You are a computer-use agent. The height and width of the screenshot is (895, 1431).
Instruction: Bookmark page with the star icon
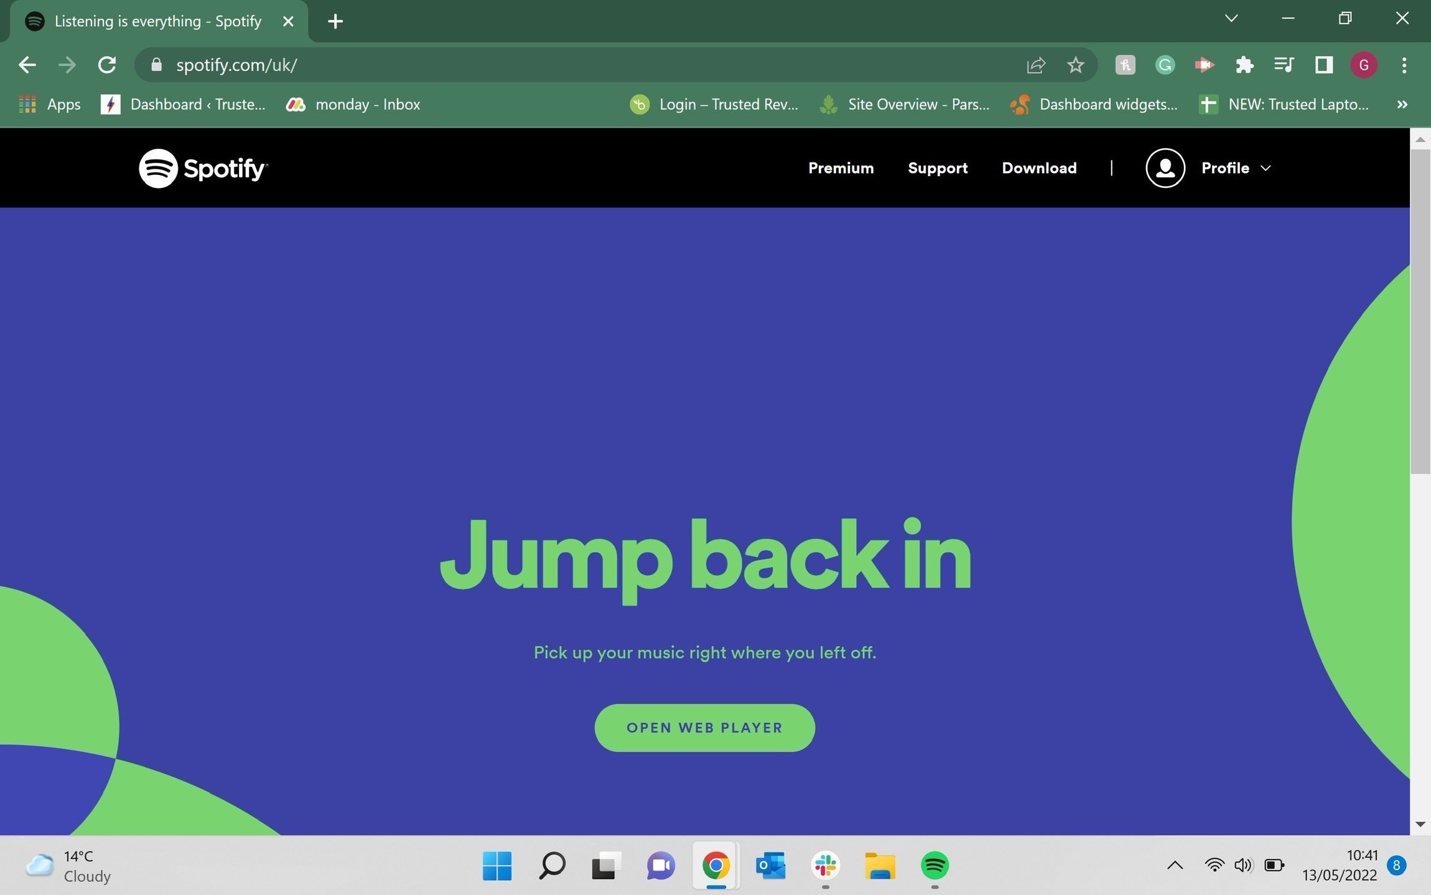(x=1075, y=65)
